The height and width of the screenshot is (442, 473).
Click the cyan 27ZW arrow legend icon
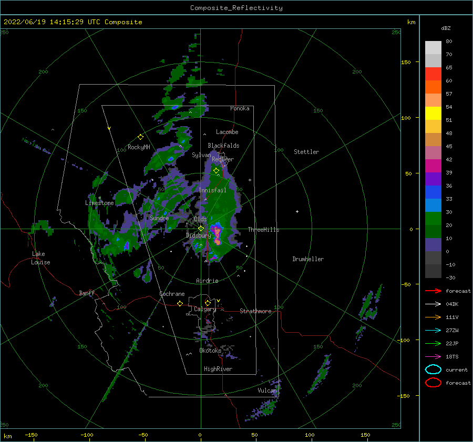click(x=433, y=331)
